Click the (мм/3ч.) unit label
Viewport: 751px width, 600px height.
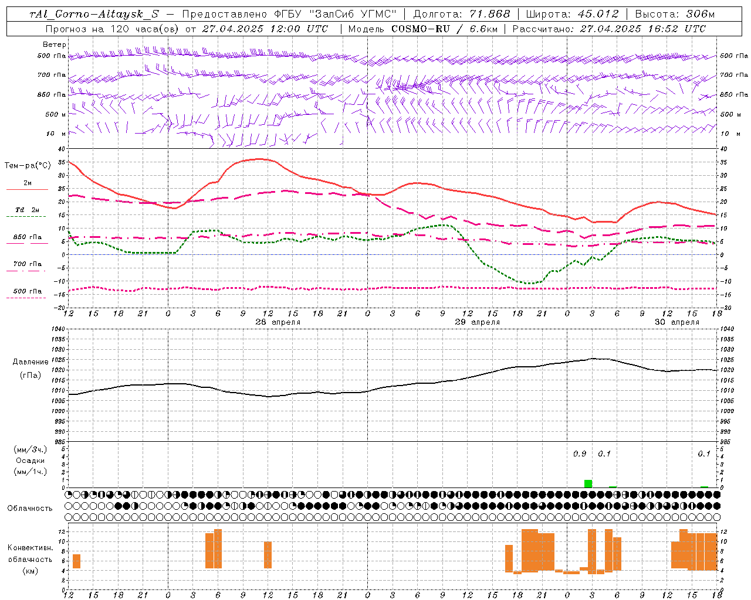coord(31,449)
